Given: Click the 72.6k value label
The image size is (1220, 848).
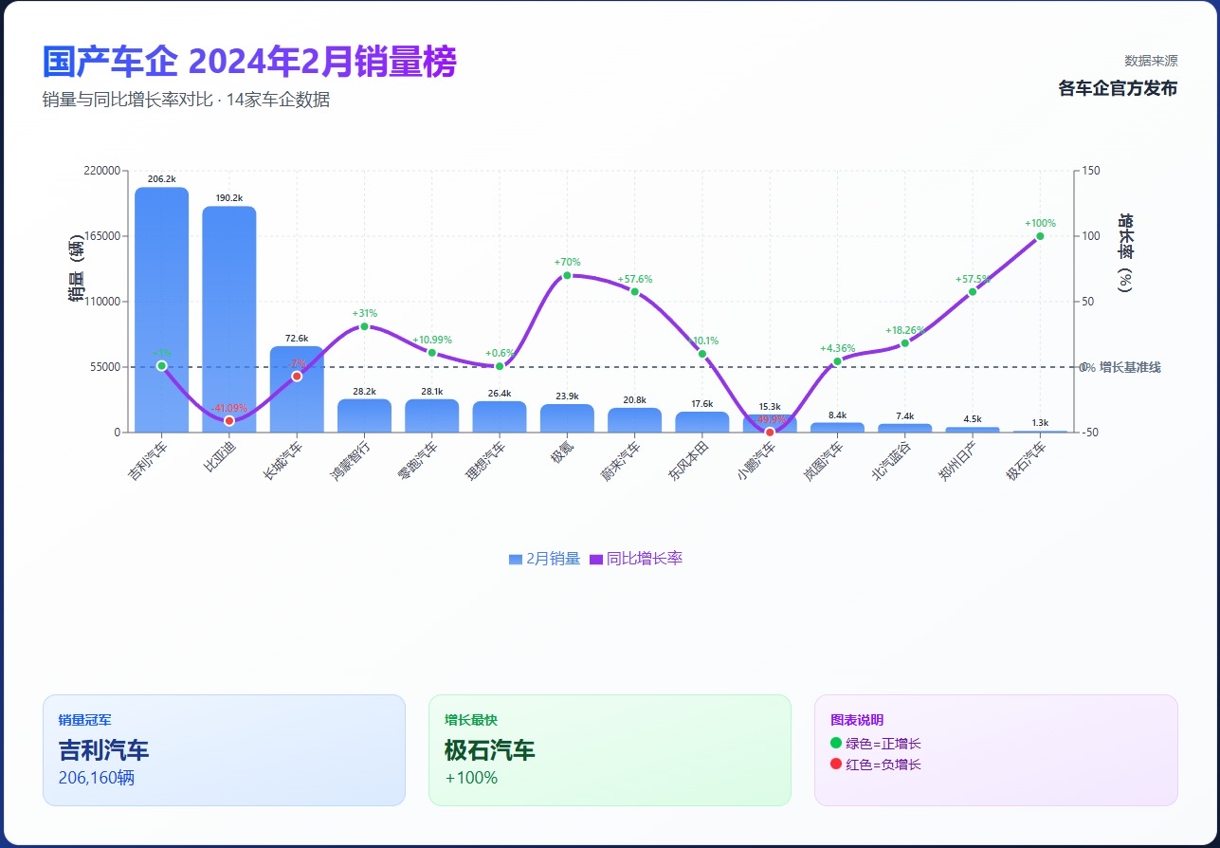Looking at the screenshot, I should [297, 338].
